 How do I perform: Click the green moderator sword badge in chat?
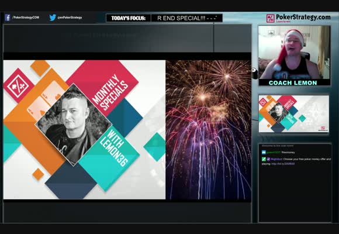pyautogui.click(x=264, y=159)
